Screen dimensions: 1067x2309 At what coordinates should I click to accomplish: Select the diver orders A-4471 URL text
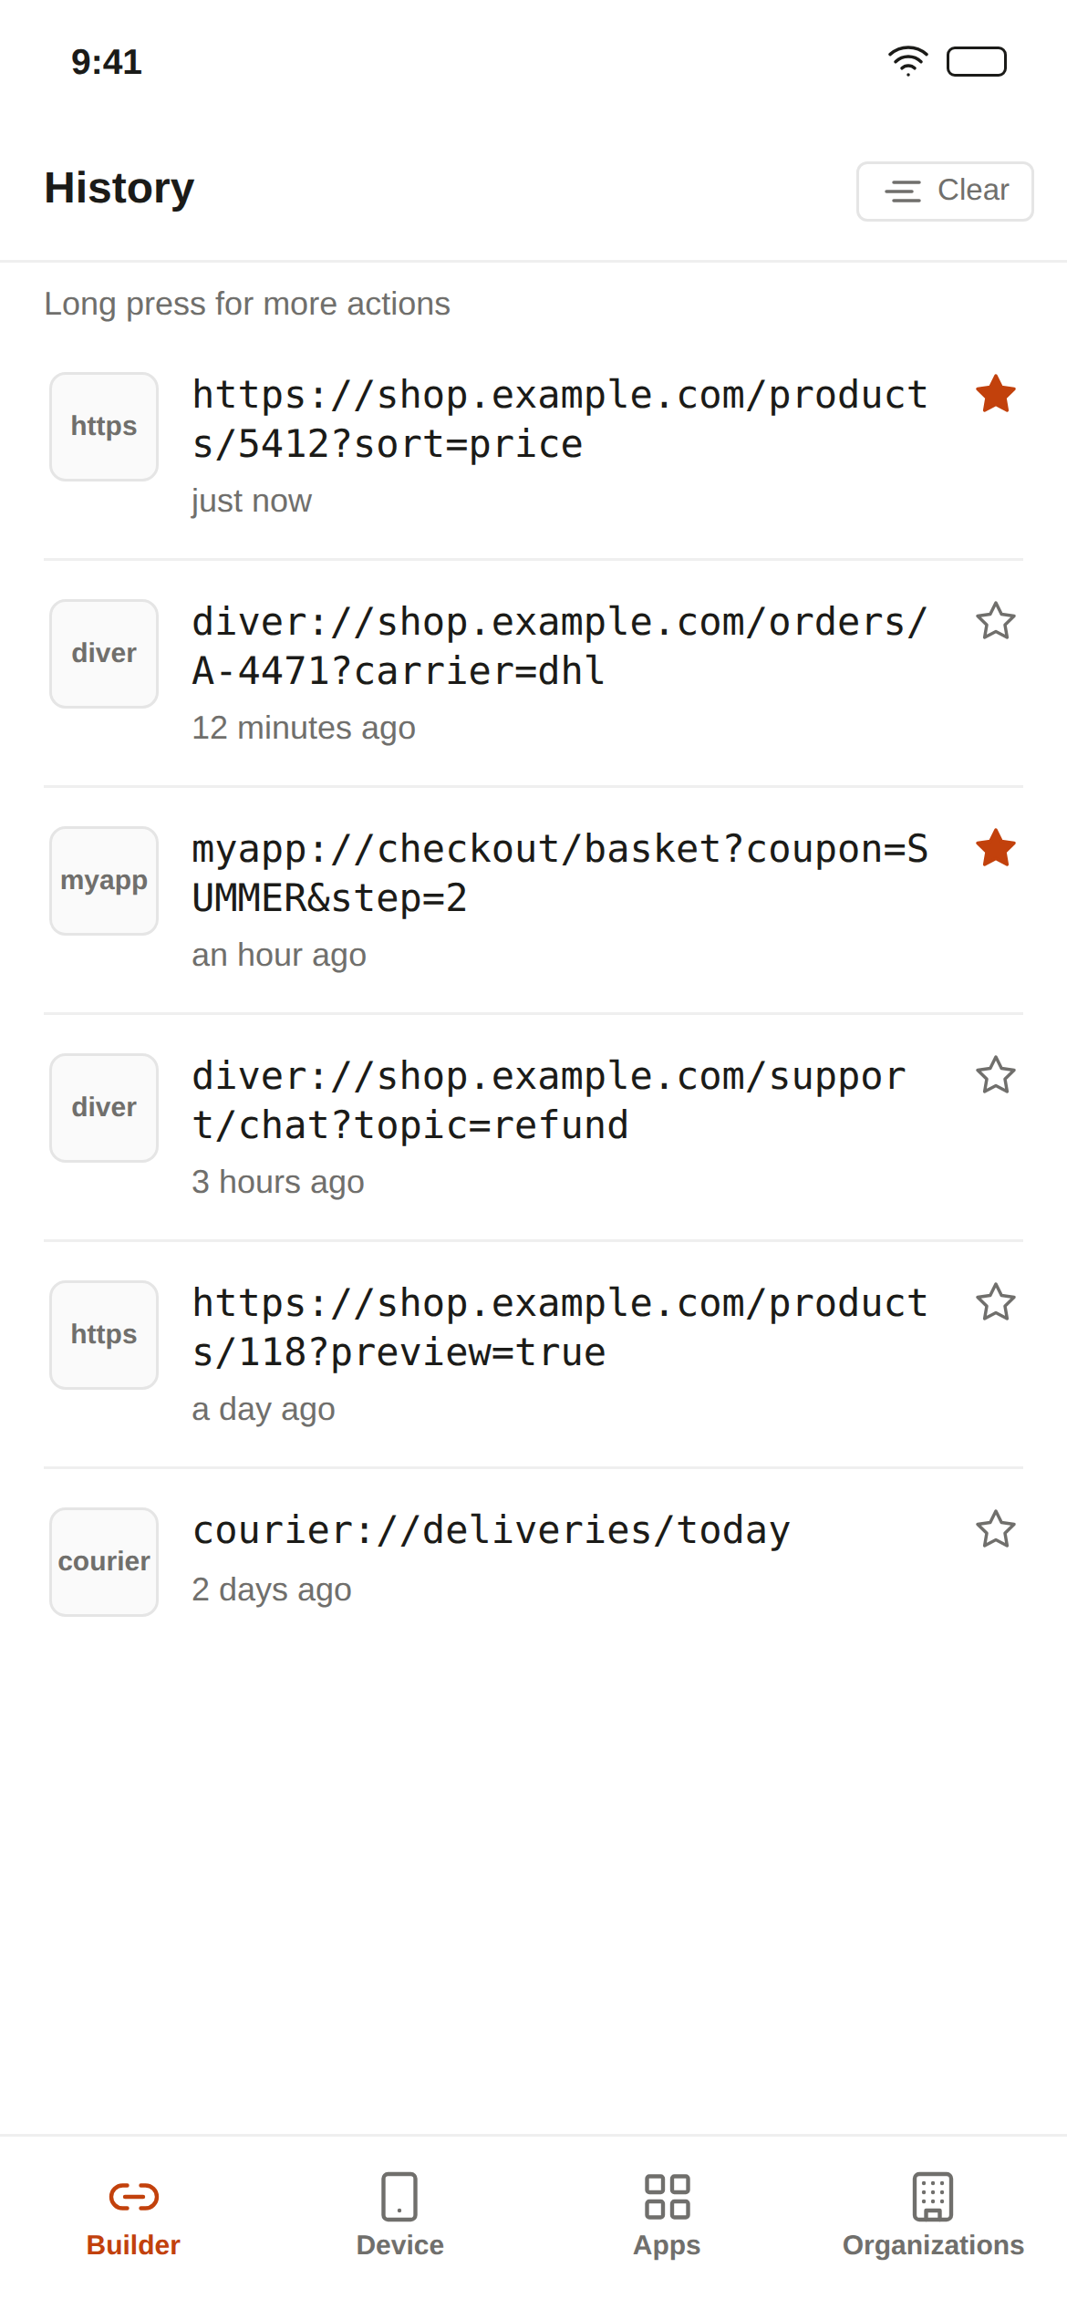(x=560, y=647)
